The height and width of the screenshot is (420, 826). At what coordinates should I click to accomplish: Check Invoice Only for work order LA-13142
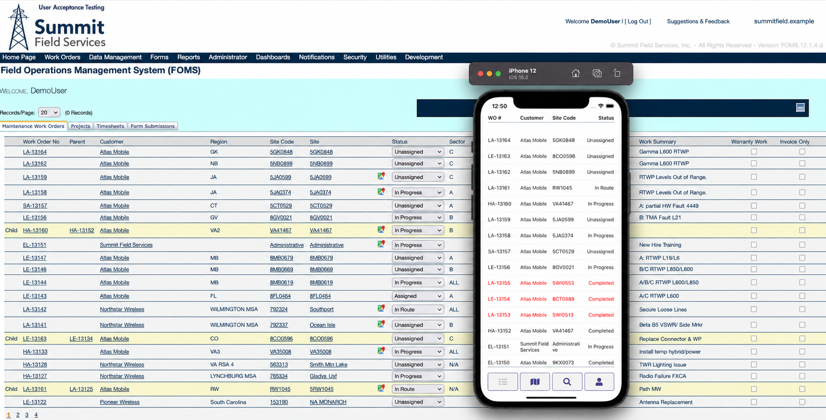[x=802, y=309]
